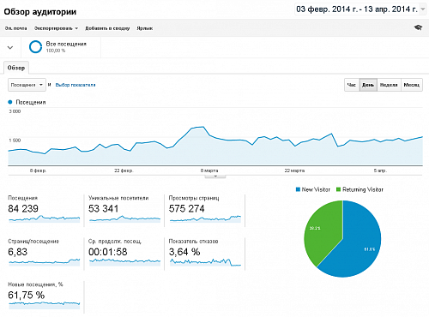This screenshot has width=429, height=317.
Task: Select the День granularity button
Action: pos(368,85)
